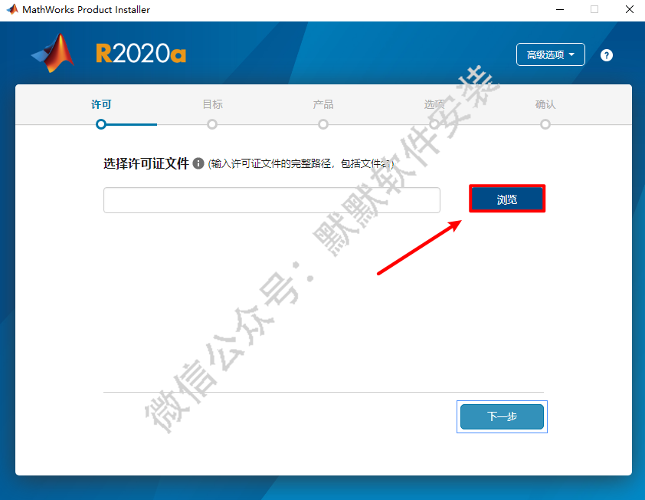Click the R2020a version logo text
This screenshot has height=500, width=645.
(x=141, y=54)
